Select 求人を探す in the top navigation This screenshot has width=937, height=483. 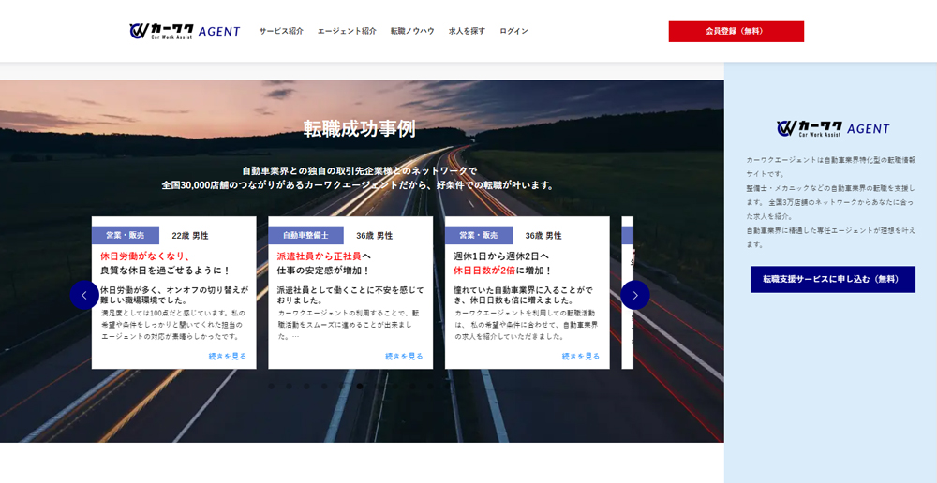click(467, 31)
